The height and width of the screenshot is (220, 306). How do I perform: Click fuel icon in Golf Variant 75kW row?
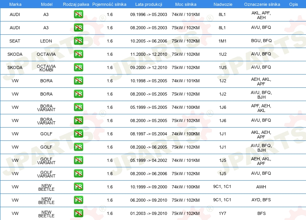(x=78, y=173)
